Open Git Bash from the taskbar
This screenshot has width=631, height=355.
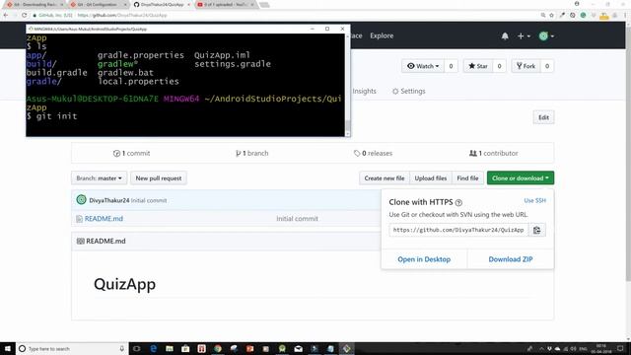(346, 348)
